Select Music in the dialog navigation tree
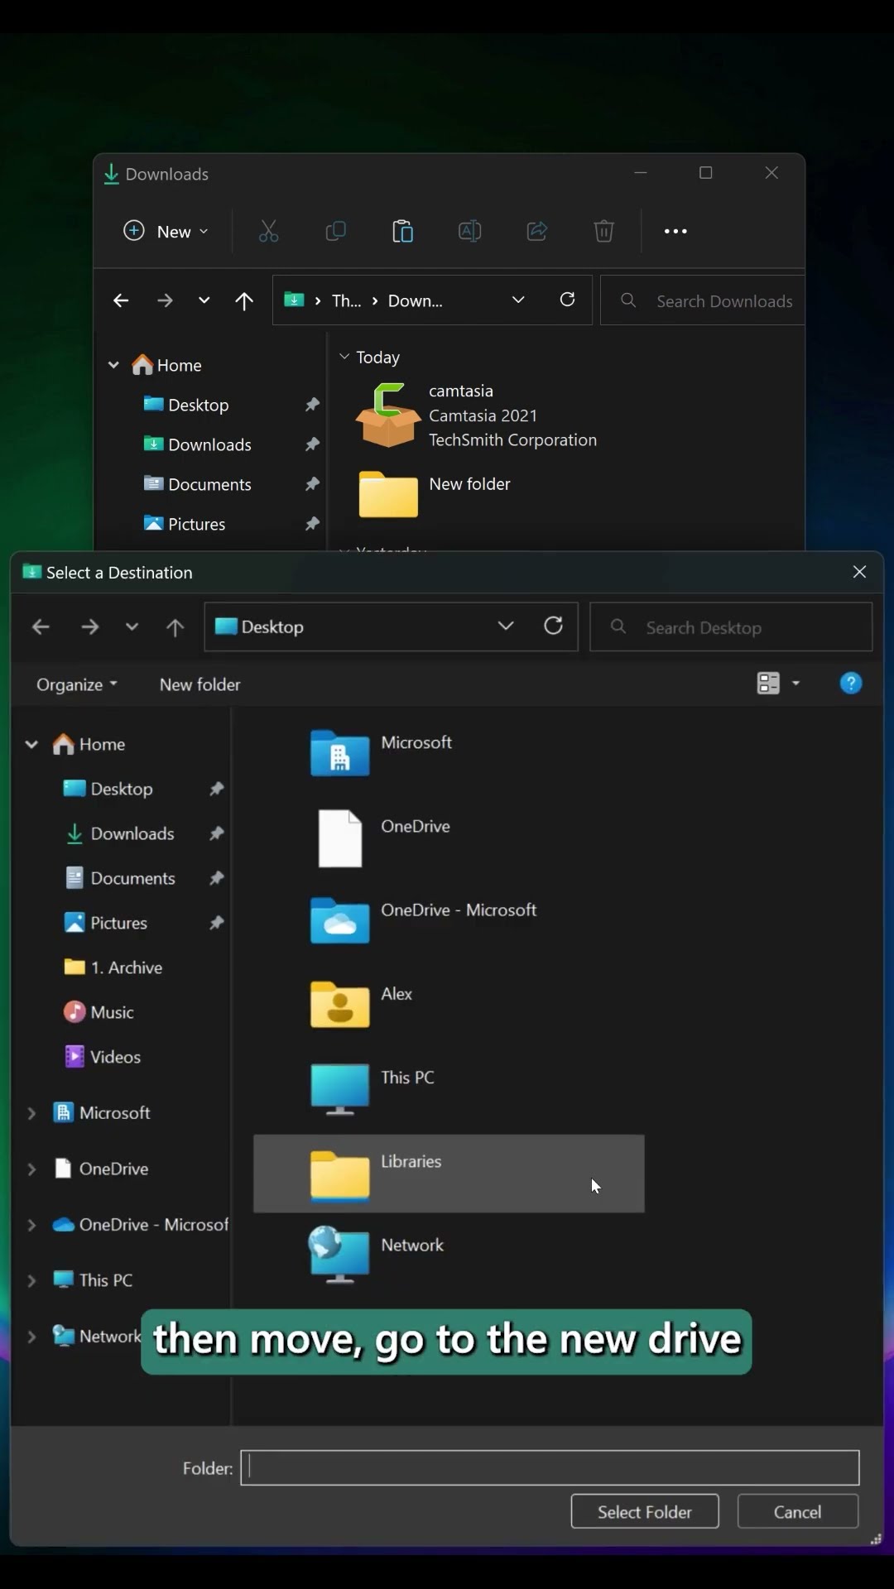Viewport: 894px width, 1589px height. pos(99,1012)
